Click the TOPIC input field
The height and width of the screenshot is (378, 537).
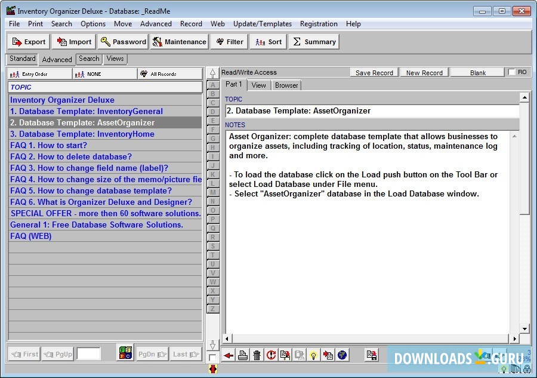pos(372,110)
